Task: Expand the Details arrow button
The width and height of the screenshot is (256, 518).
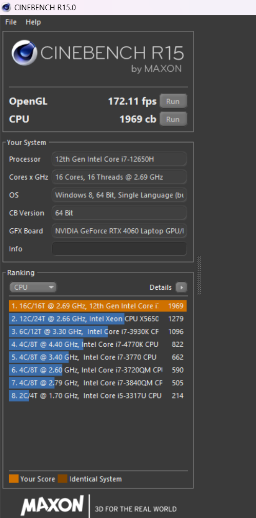Action: (x=181, y=288)
